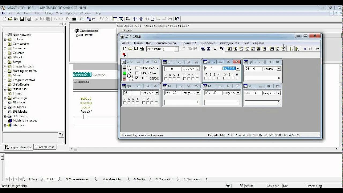
Task: Switch to Call structure tab
Action: pos(45,147)
